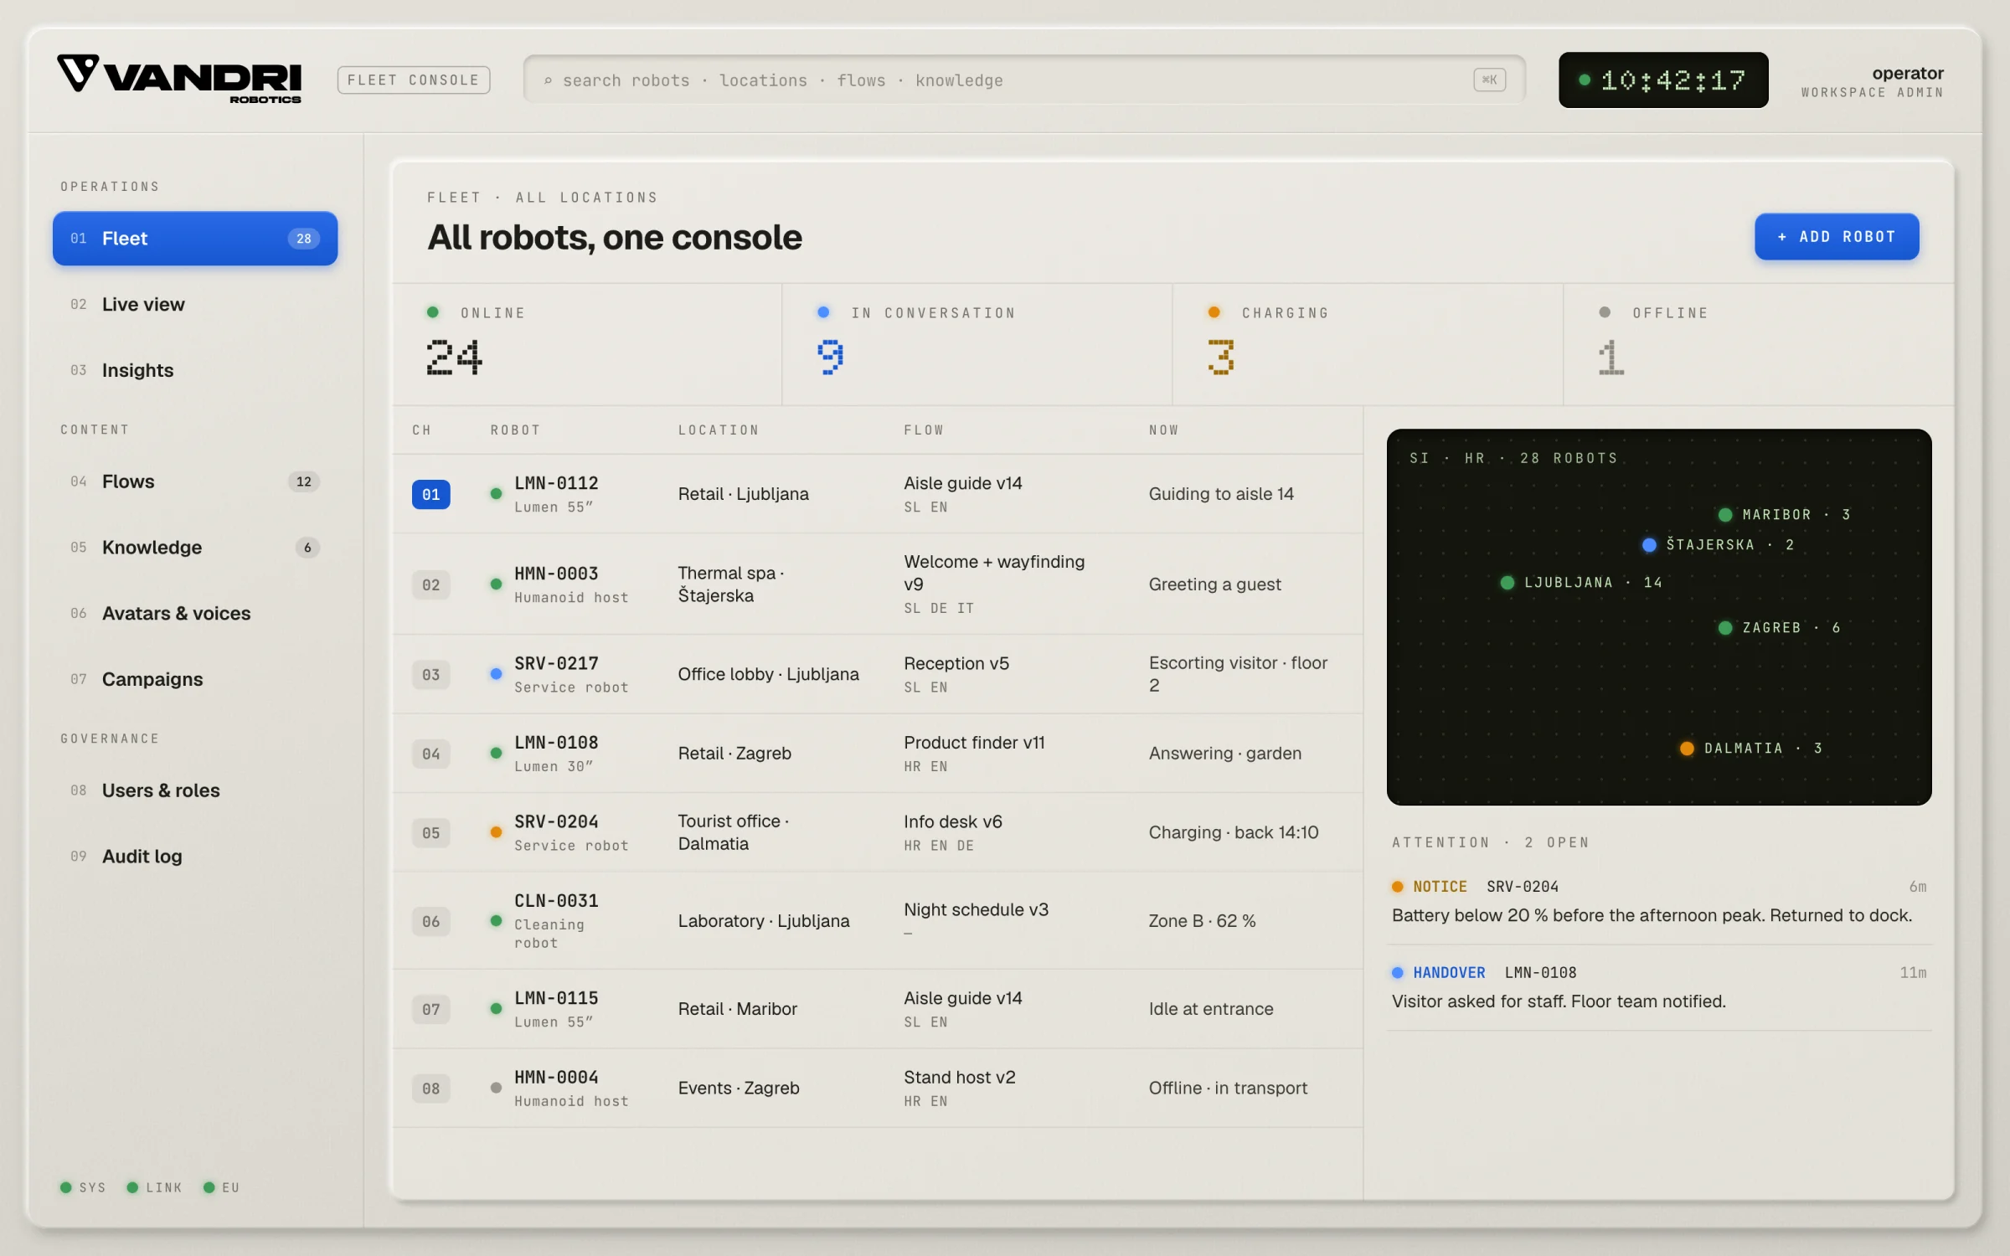
Task: Click the 10:42:17 clock display
Action: 1662,80
